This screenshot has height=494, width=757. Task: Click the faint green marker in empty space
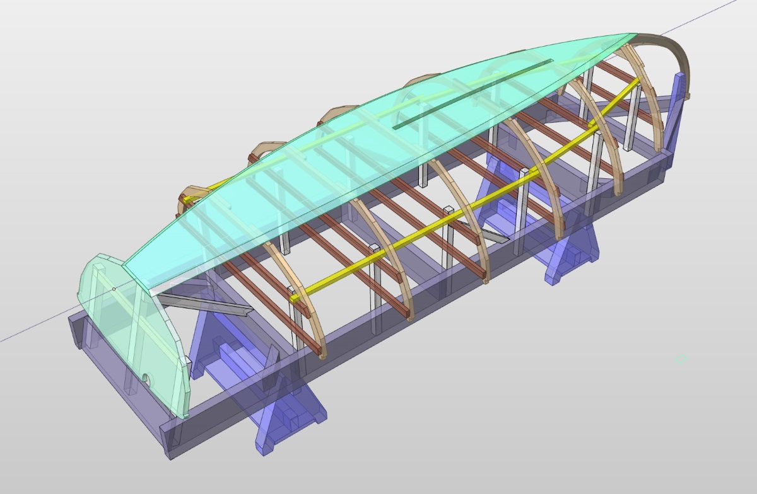(680, 359)
